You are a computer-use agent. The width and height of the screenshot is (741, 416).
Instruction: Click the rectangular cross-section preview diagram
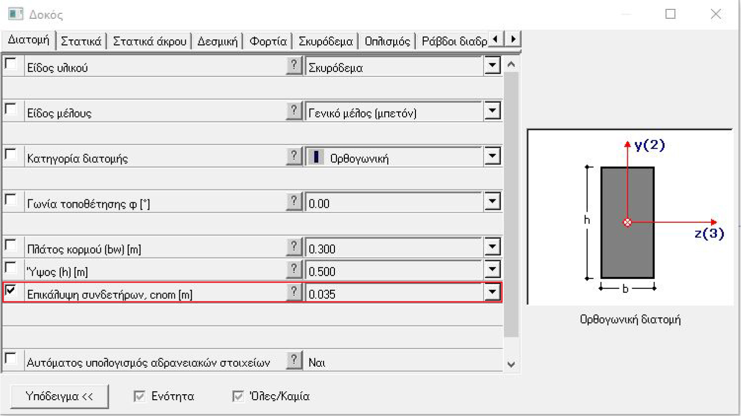[630, 217]
